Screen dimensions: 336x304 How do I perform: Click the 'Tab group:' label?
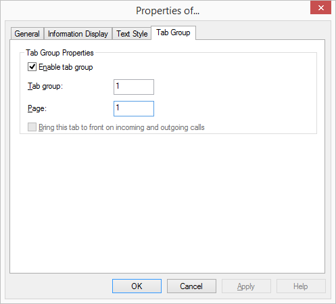pyautogui.click(x=45, y=86)
